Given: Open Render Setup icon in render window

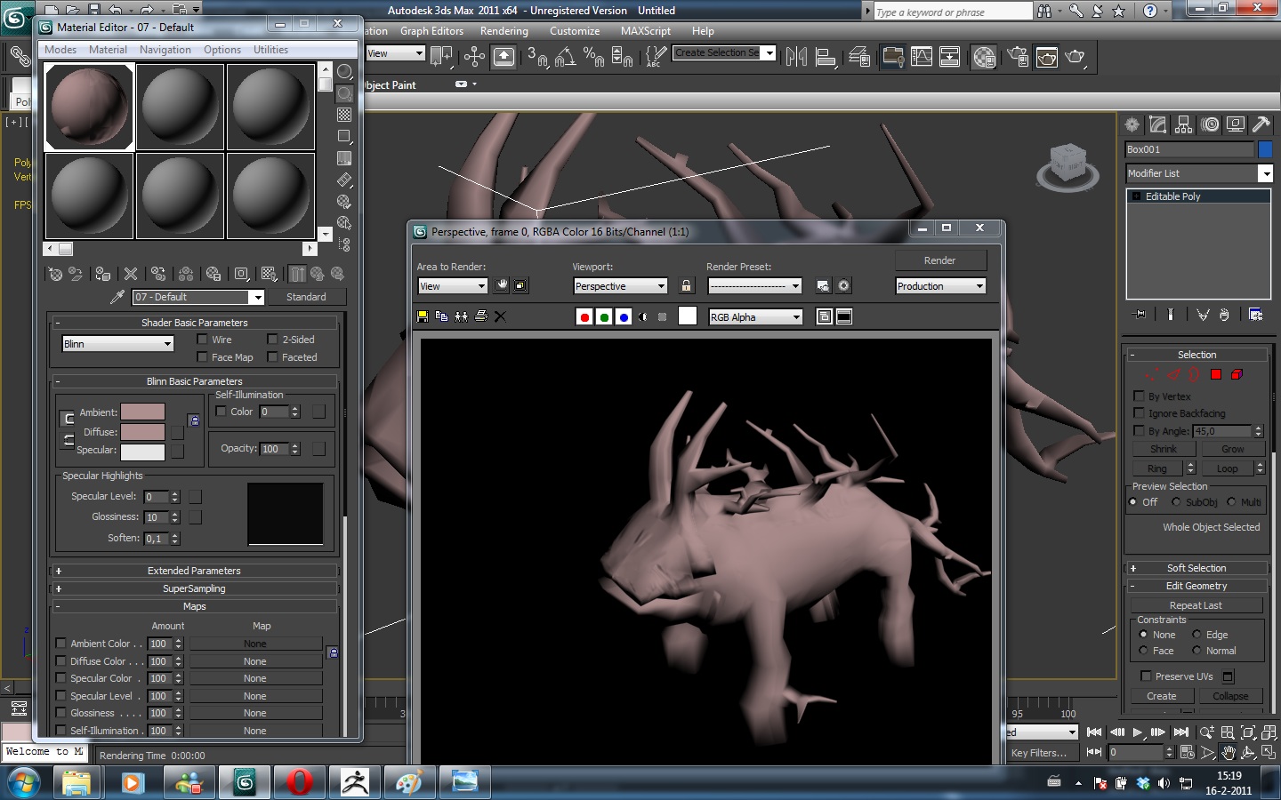Looking at the screenshot, I should (x=823, y=286).
